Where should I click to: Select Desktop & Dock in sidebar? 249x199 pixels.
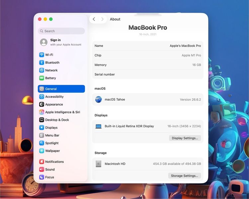[x=61, y=120]
